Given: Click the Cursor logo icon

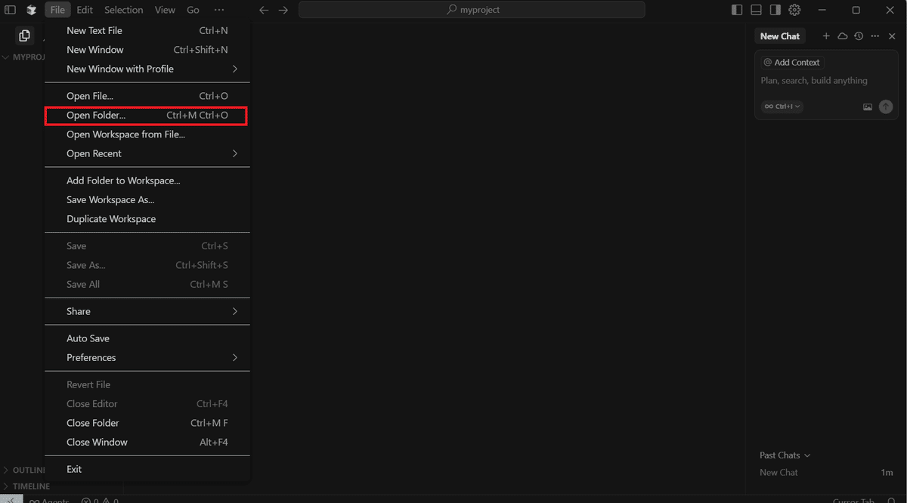Looking at the screenshot, I should point(31,9).
